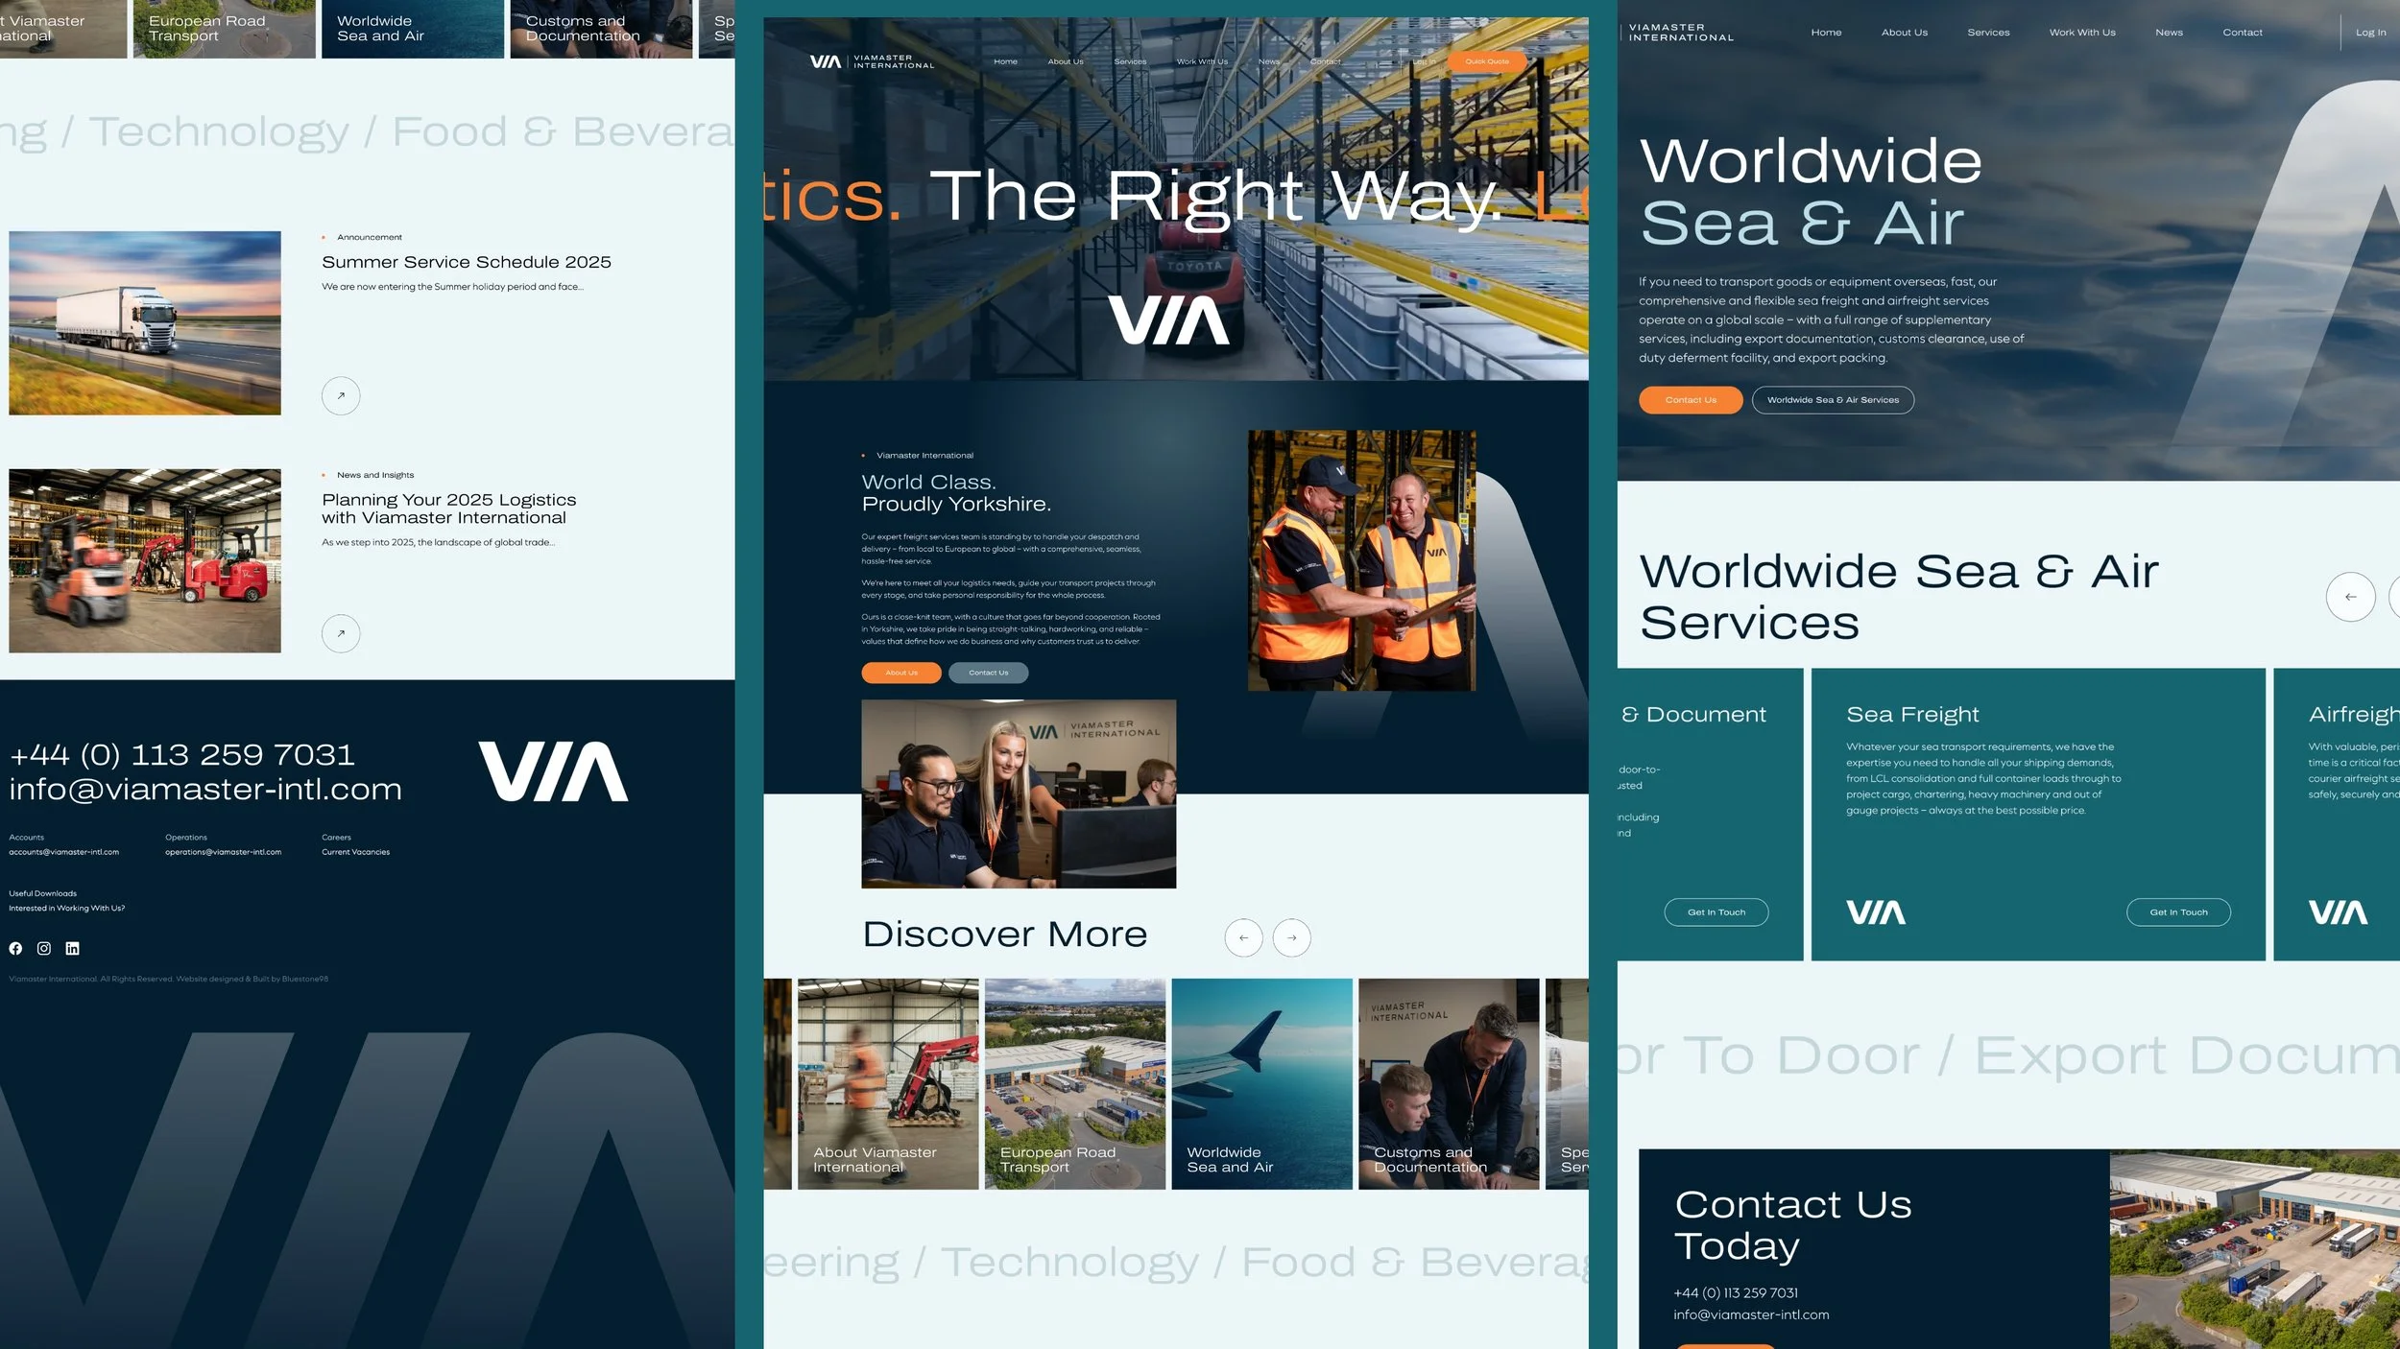Image resolution: width=2400 pixels, height=1349 pixels.
Task: Click the Announcement tag above Summer Service Schedule
Action: click(370, 237)
